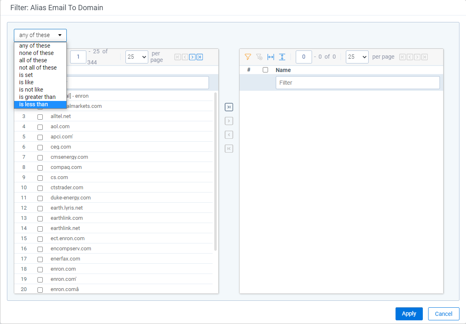This screenshot has width=466, height=324.
Task: Check the box for duke-energy.com
Action: 40,198
